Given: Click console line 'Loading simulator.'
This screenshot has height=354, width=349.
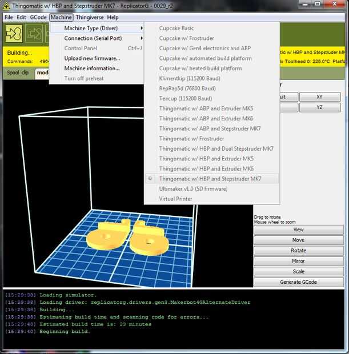Looking at the screenshot, I should (68, 295).
